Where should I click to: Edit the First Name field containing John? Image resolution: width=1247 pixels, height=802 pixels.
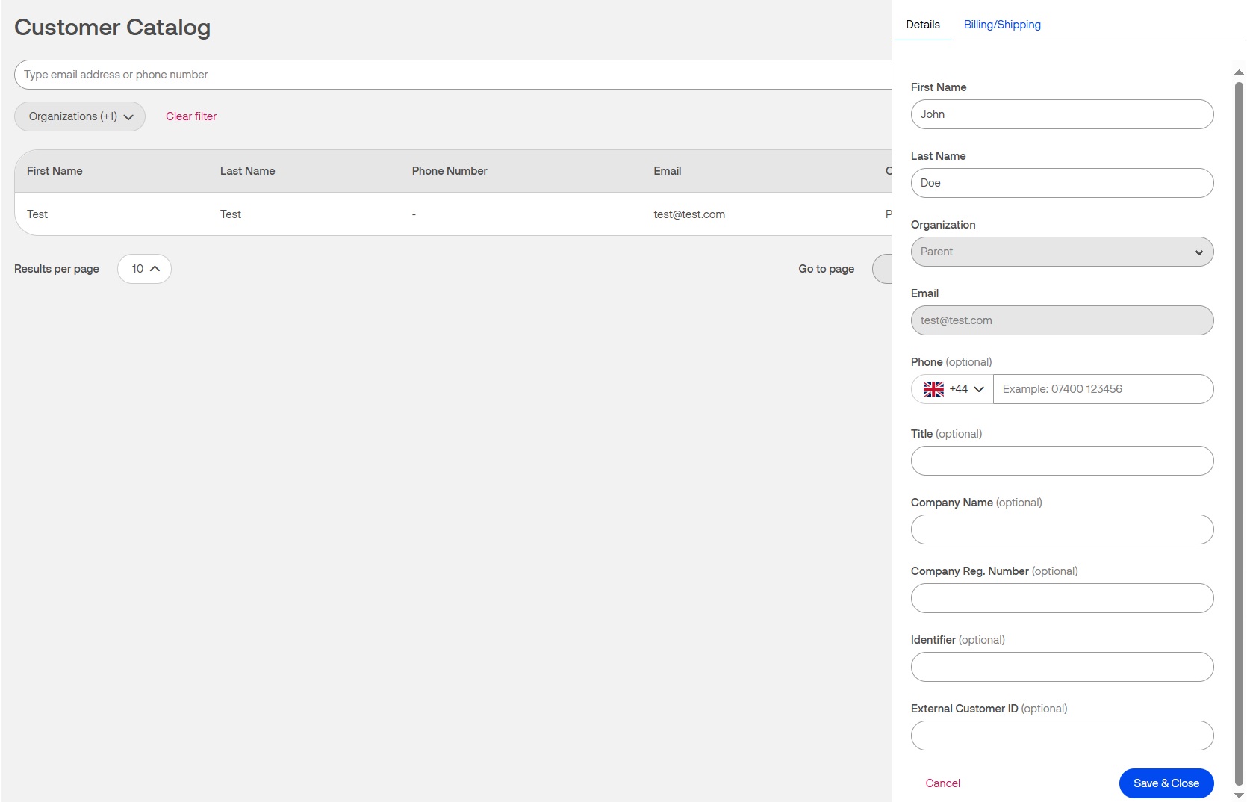[1061, 114]
